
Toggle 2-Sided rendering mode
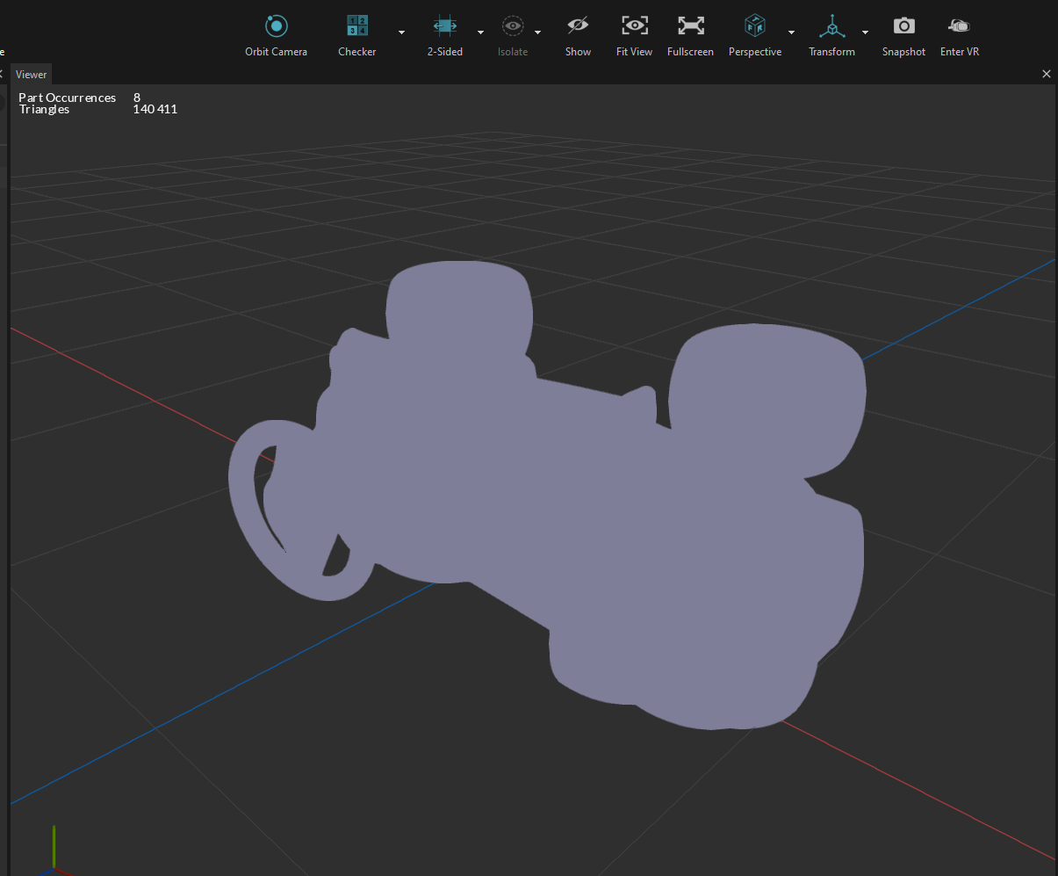[444, 26]
